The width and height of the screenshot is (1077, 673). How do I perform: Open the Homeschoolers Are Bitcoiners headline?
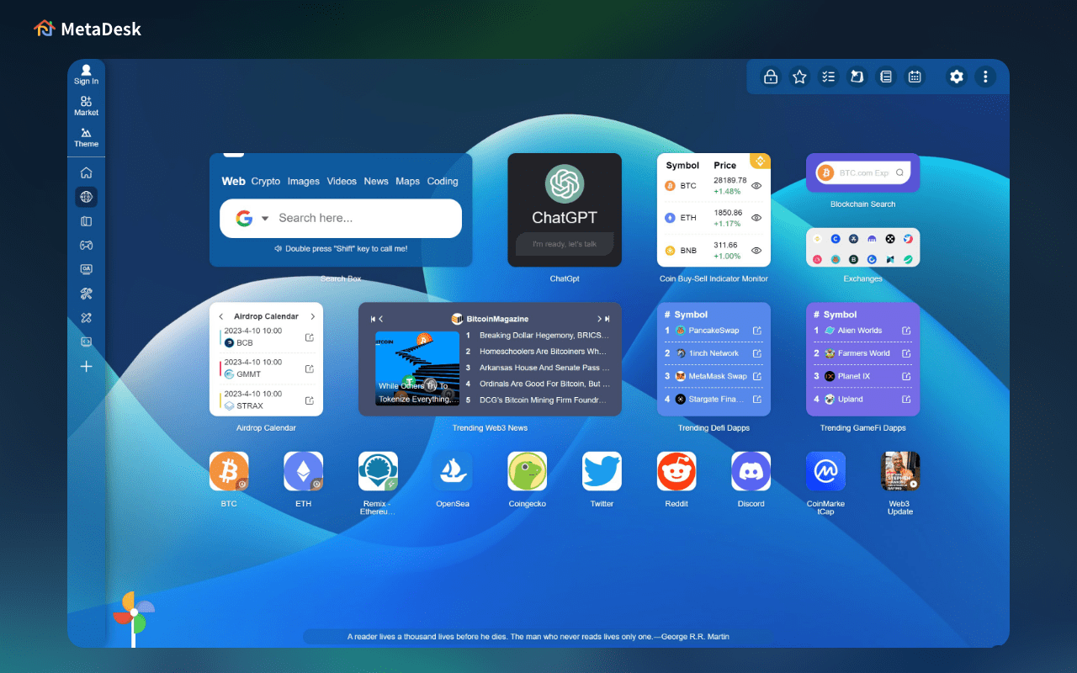pyautogui.click(x=544, y=352)
